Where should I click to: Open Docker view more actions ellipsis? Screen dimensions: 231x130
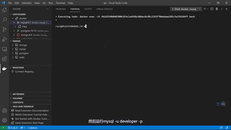47,9
